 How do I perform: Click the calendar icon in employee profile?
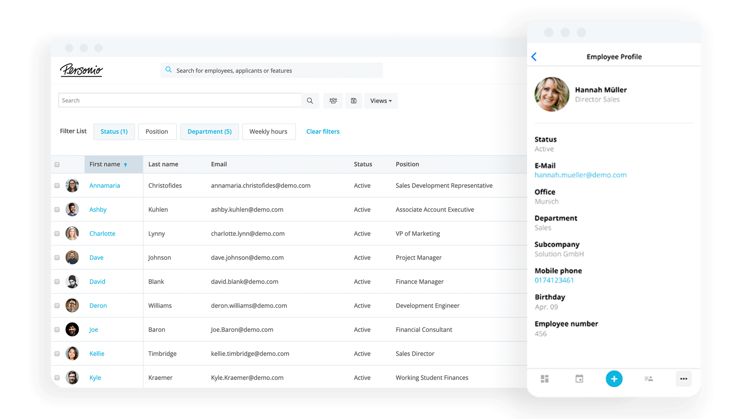coord(577,379)
